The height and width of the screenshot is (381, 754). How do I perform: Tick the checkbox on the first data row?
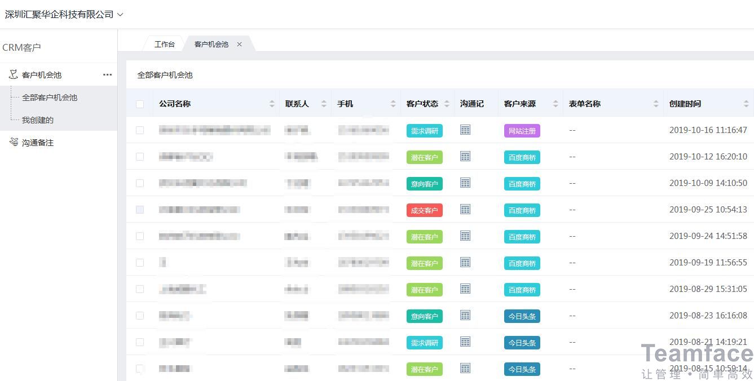tap(139, 130)
